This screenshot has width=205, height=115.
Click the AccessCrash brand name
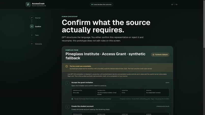[x=38, y=4]
